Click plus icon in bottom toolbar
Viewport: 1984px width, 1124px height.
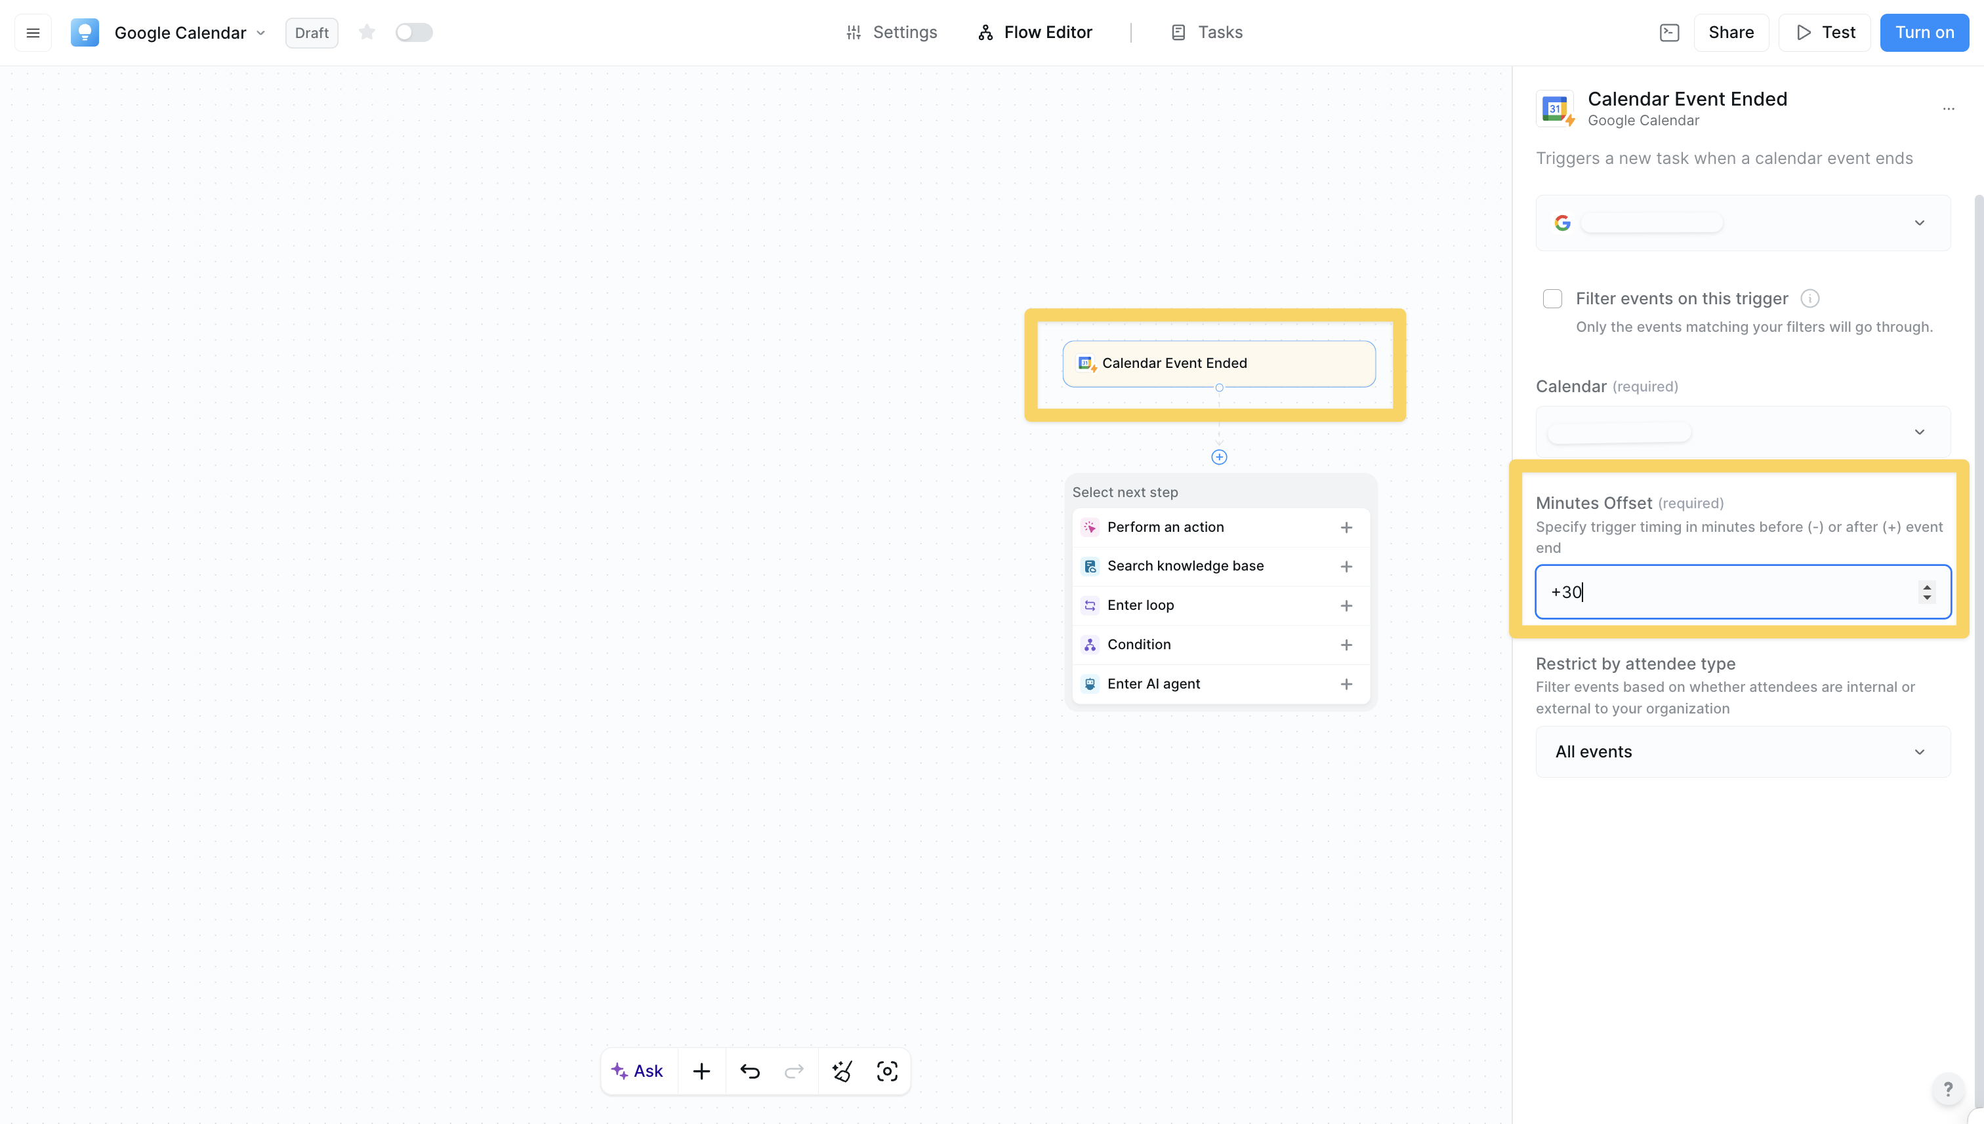click(701, 1071)
